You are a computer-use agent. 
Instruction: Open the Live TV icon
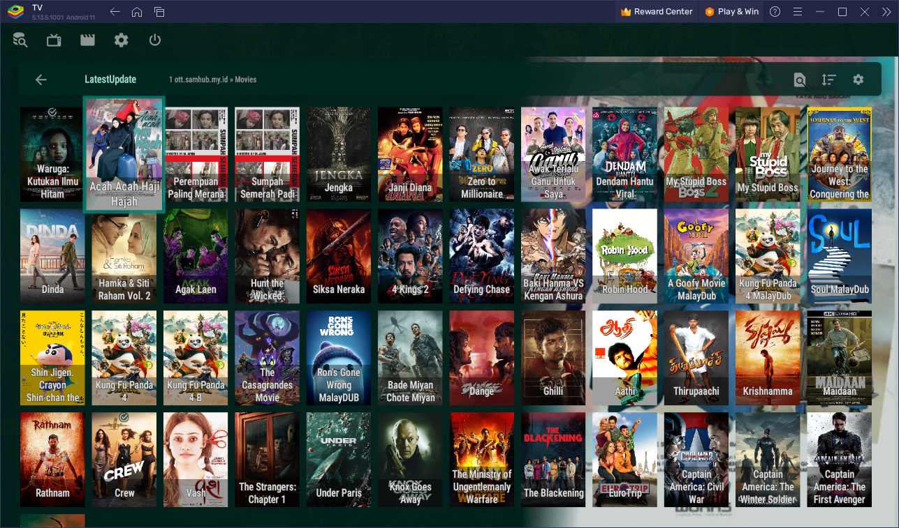click(54, 40)
